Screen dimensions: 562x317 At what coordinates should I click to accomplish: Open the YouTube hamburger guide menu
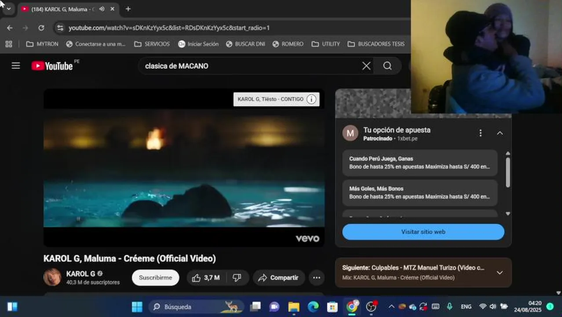tap(16, 66)
